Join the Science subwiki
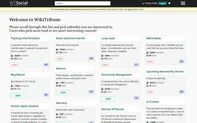The image size is (197, 123). pyautogui.click(x=63, y=92)
